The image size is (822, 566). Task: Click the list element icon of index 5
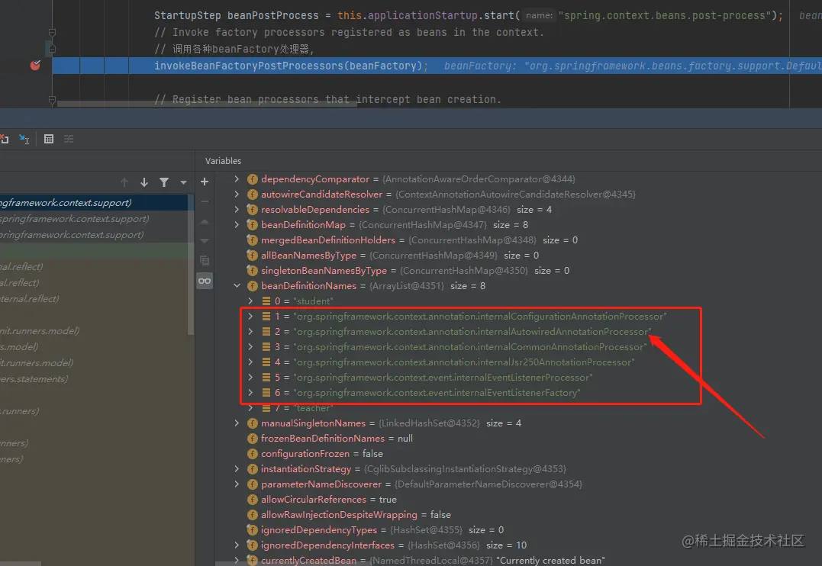click(x=266, y=378)
